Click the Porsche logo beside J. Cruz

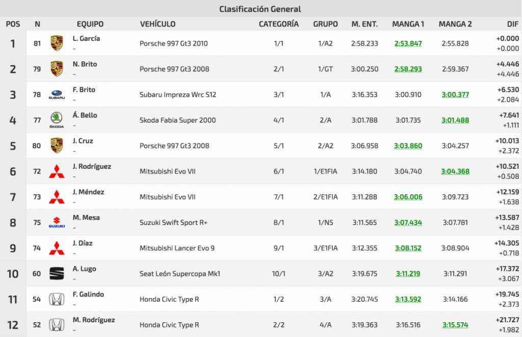point(57,146)
